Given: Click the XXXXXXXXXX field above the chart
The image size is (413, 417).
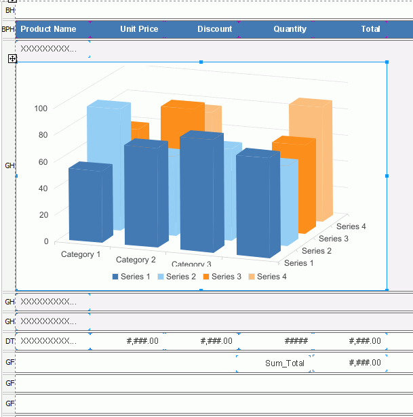Looking at the screenshot, I should point(49,49).
